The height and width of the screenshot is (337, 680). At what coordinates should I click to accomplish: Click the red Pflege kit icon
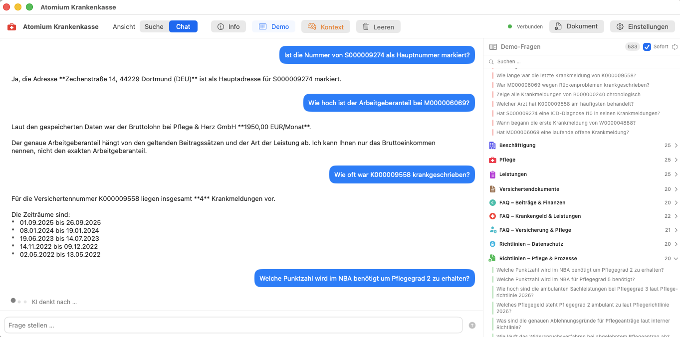(x=492, y=160)
